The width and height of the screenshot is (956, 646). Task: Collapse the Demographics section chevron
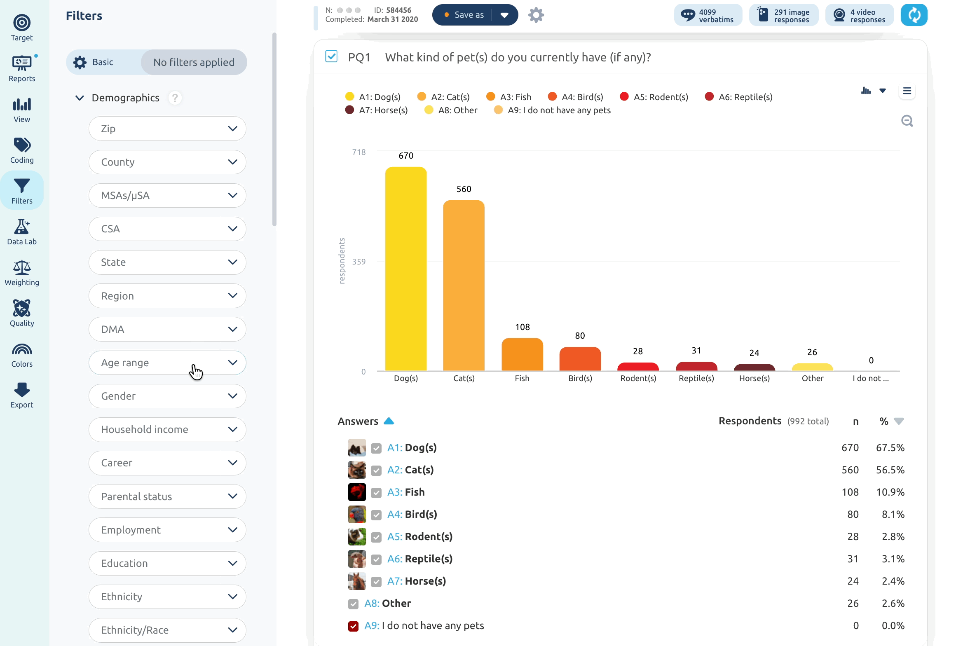click(80, 98)
